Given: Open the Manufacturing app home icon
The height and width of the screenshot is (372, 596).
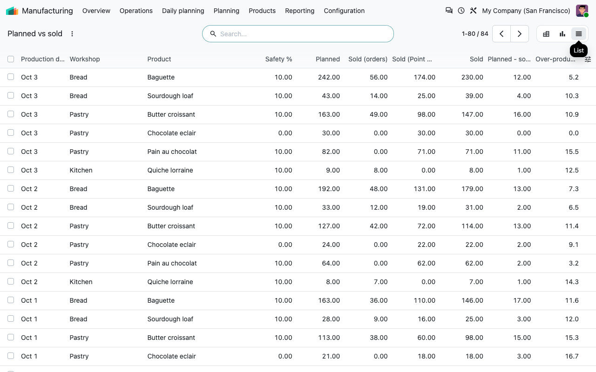Looking at the screenshot, I should tap(12, 11).
